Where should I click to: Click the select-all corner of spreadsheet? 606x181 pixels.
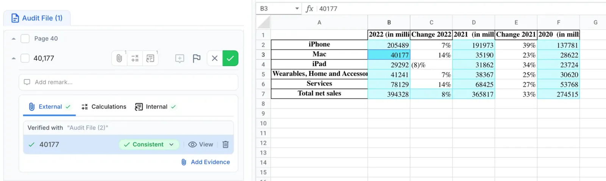(x=263, y=22)
